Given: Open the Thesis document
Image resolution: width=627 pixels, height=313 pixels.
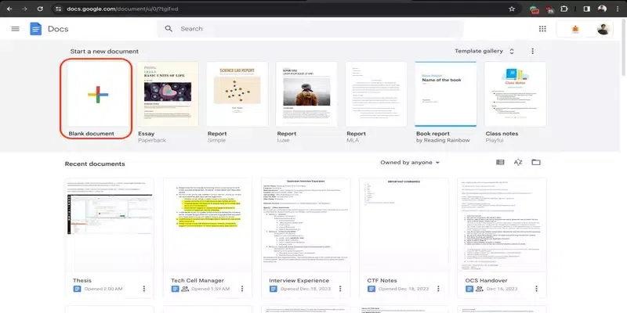Looking at the screenshot, I should (x=109, y=238).
